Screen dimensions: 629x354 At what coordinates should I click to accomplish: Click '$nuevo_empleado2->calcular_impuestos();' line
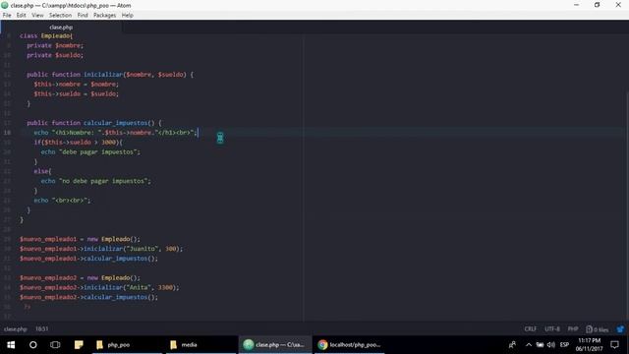click(88, 297)
